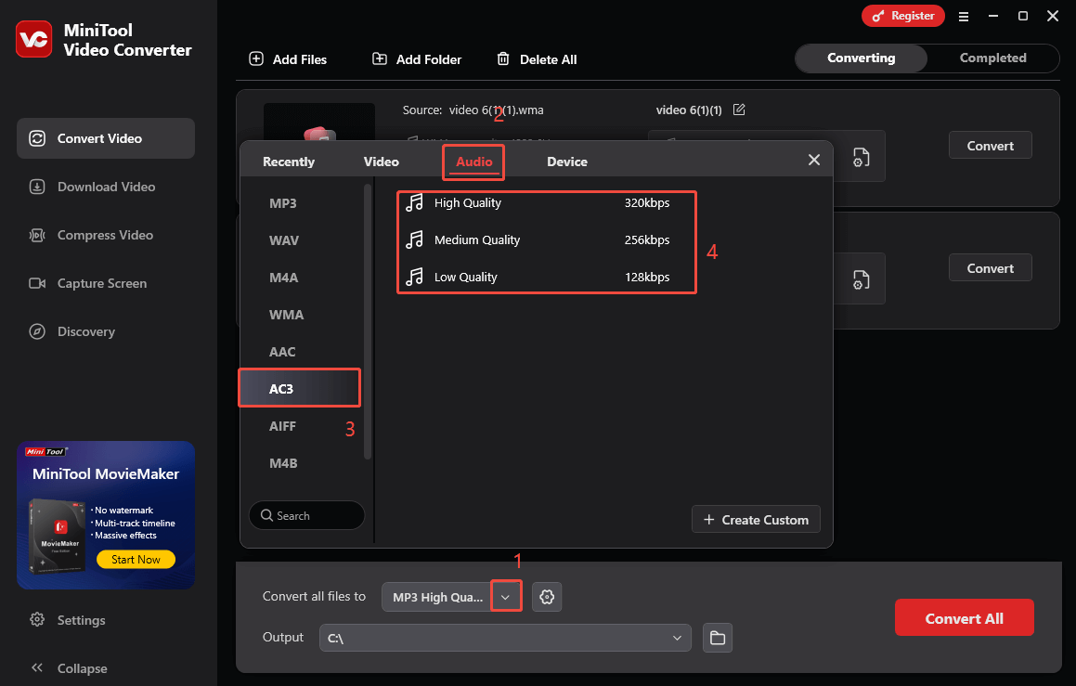
Task: Open the hamburger menu icon
Action: coord(964,17)
